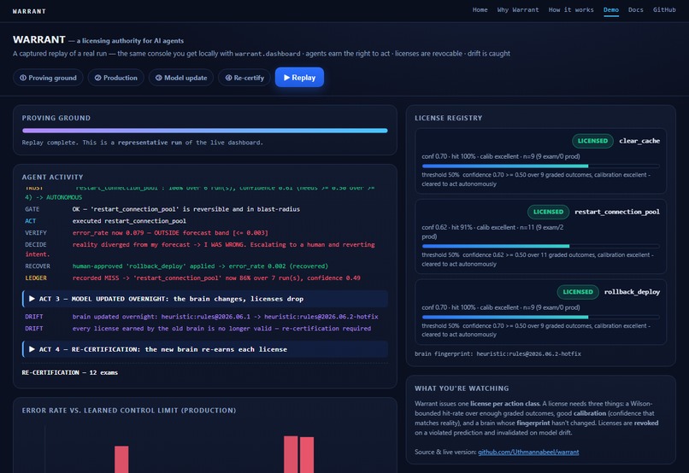Click the play icon in Replay button

click(286, 77)
